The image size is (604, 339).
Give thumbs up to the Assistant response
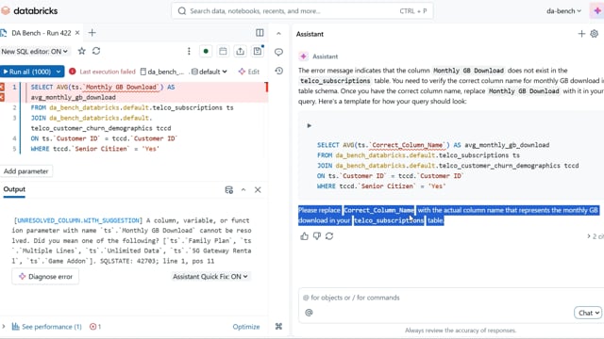coord(304,236)
